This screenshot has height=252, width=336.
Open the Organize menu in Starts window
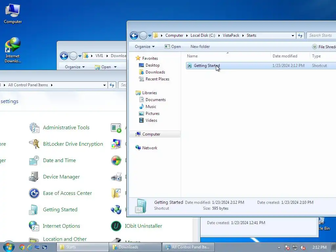click(x=145, y=47)
